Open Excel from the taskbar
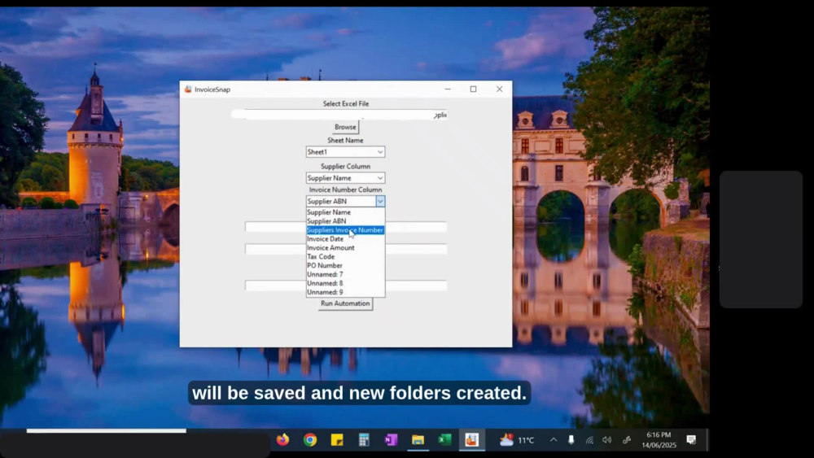This screenshot has width=814, height=458. point(445,440)
